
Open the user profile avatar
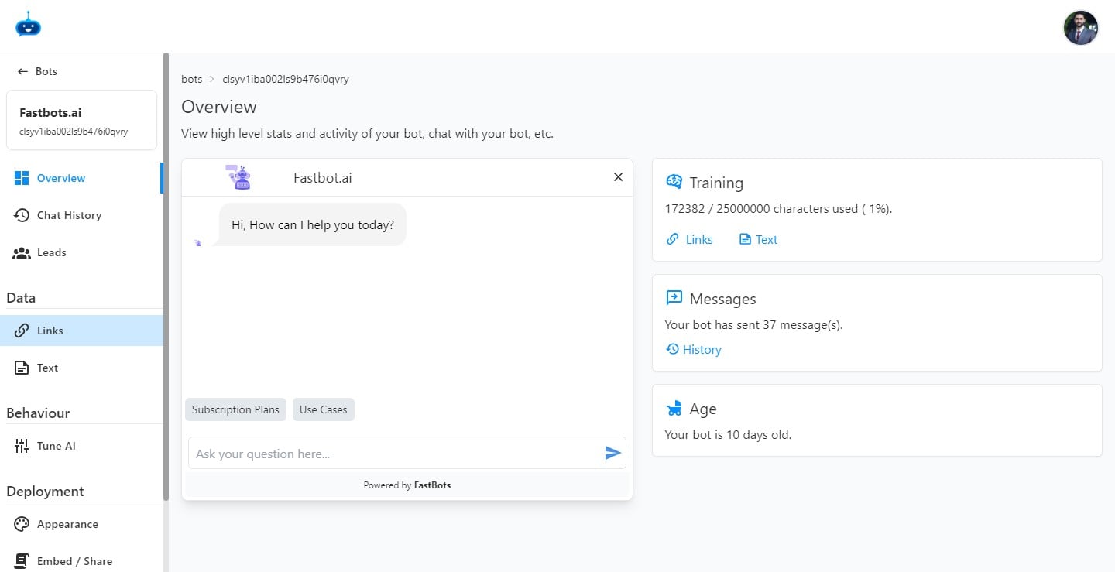1080,28
